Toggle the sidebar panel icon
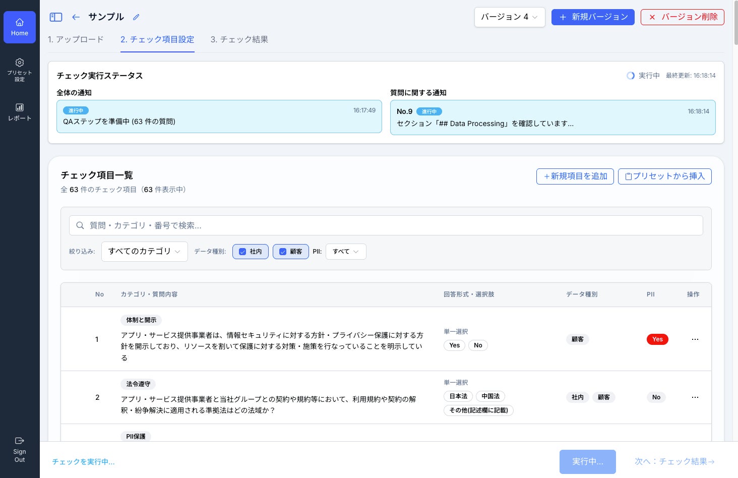This screenshot has height=478, width=738. [56, 17]
